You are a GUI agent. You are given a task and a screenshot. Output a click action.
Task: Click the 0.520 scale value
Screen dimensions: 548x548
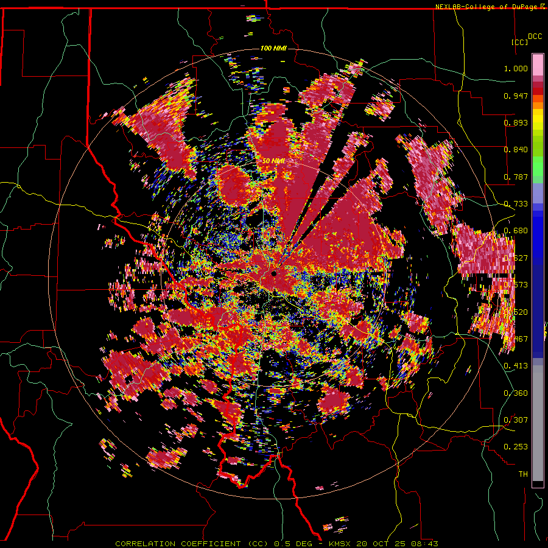(x=516, y=312)
